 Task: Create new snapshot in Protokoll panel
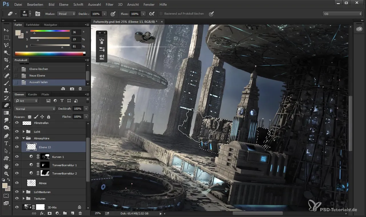click(x=72, y=89)
